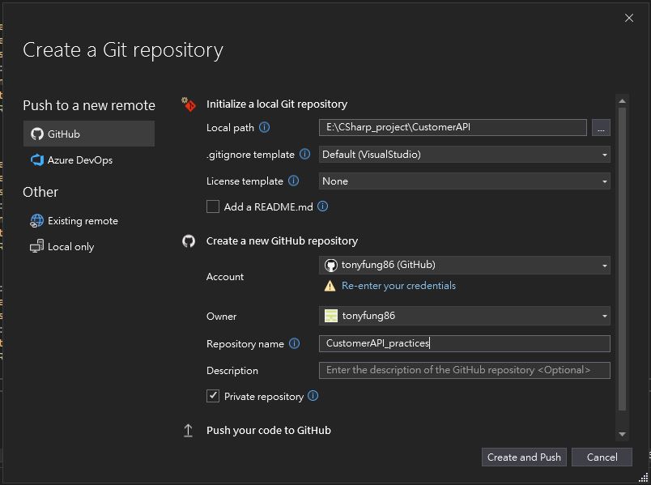Enable the Add a README.md checkbox
Viewport: 651px width, 485px height.
coord(213,206)
